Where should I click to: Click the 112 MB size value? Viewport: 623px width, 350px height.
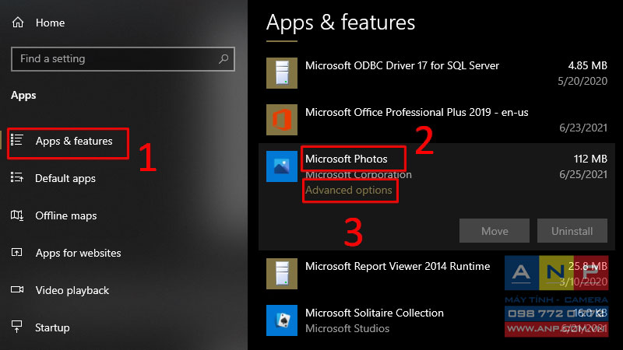coord(590,159)
